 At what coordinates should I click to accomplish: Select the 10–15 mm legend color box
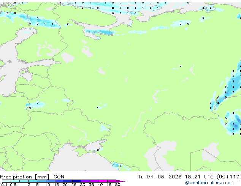pyautogui.click(x=50, y=181)
